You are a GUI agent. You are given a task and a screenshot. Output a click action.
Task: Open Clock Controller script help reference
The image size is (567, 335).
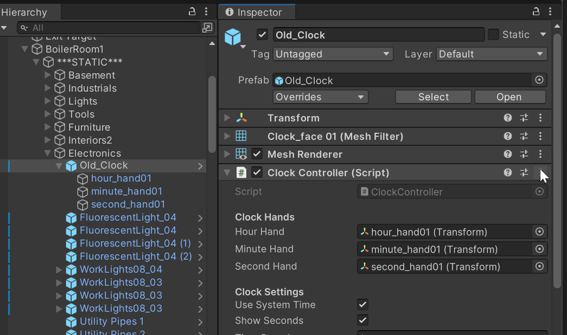[x=508, y=173]
